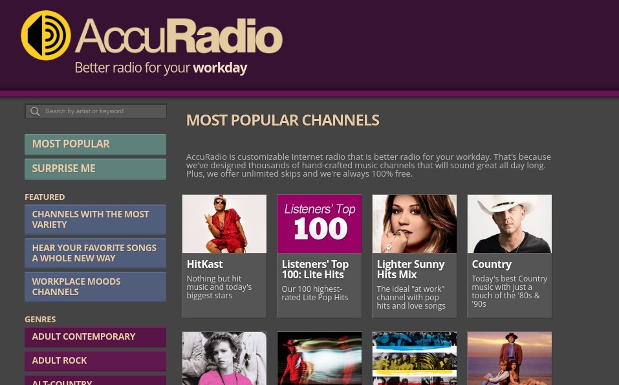Click the 'Better radio for your workday' tagline

click(x=161, y=67)
